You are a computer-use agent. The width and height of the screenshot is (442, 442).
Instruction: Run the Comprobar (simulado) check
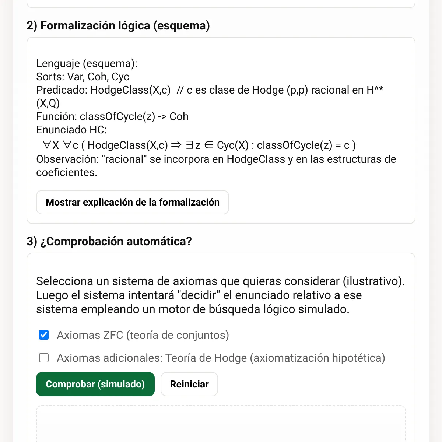coord(95,384)
